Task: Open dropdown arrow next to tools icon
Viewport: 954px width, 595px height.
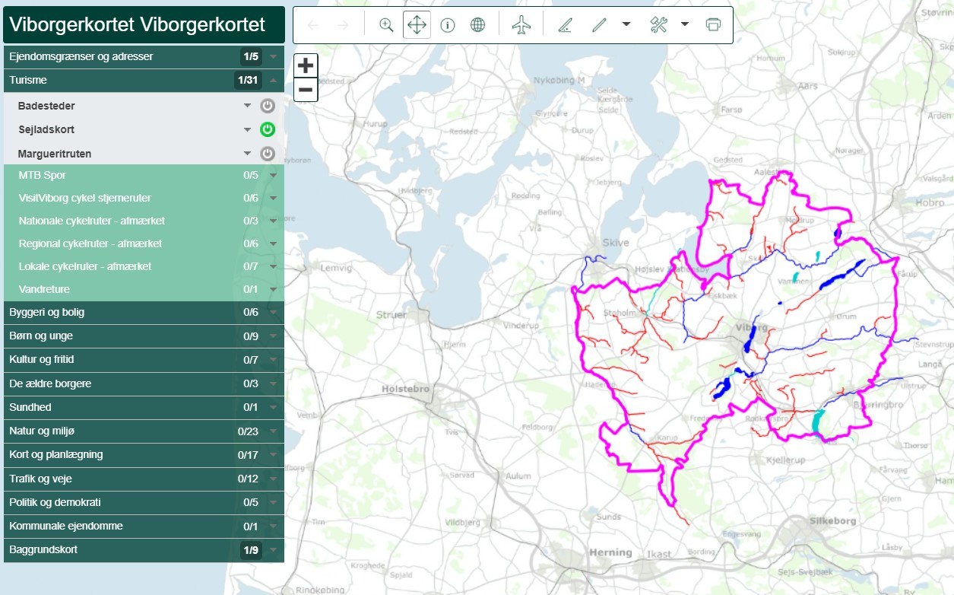Action: [x=684, y=24]
